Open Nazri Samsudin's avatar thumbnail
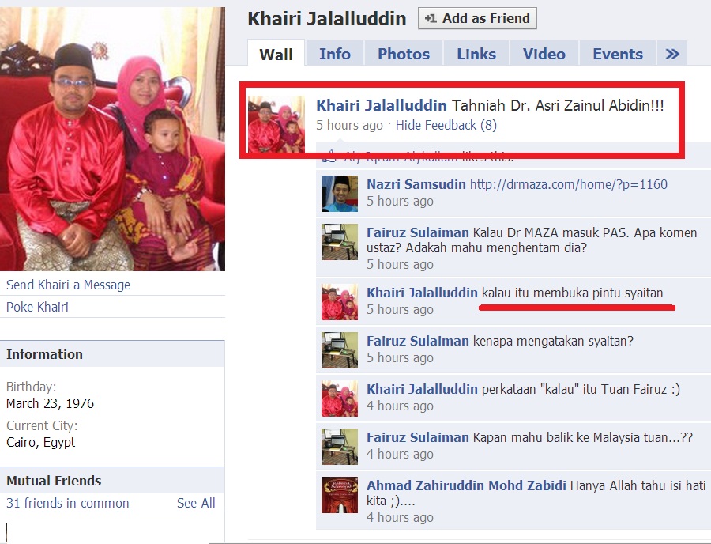This screenshot has width=711, height=544. pos(340,193)
